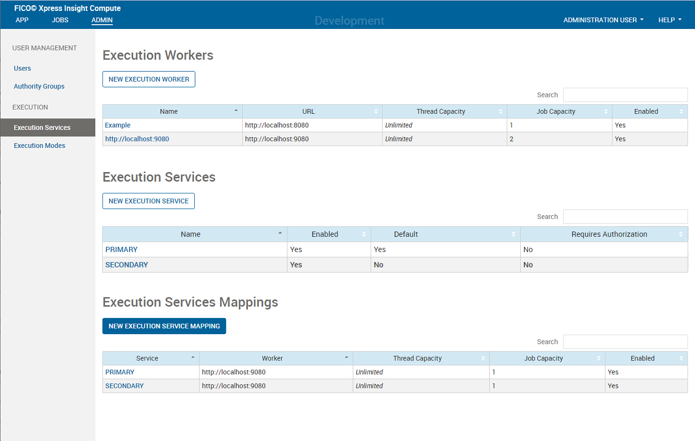Click NEW EXECUTION SERVICE MAPPING button
This screenshot has height=441, width=695.
click(x=164, y=326)
